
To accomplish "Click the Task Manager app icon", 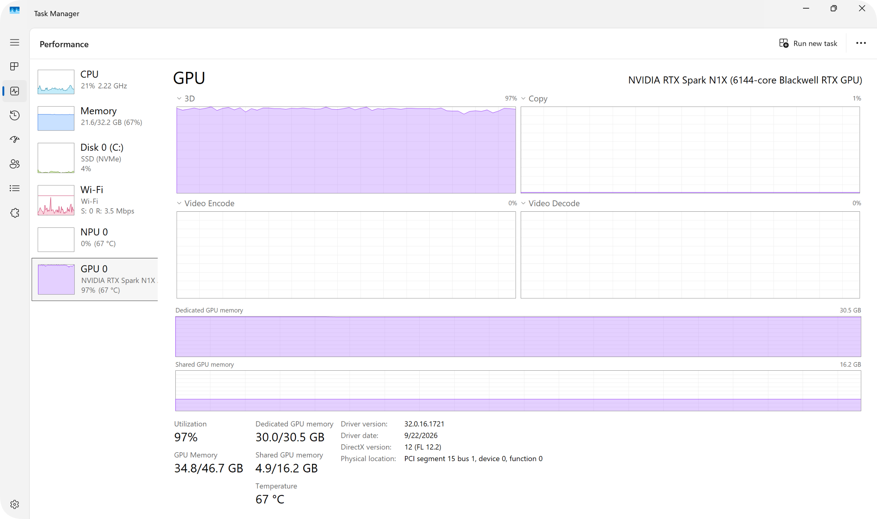I will tap(14, 11).
